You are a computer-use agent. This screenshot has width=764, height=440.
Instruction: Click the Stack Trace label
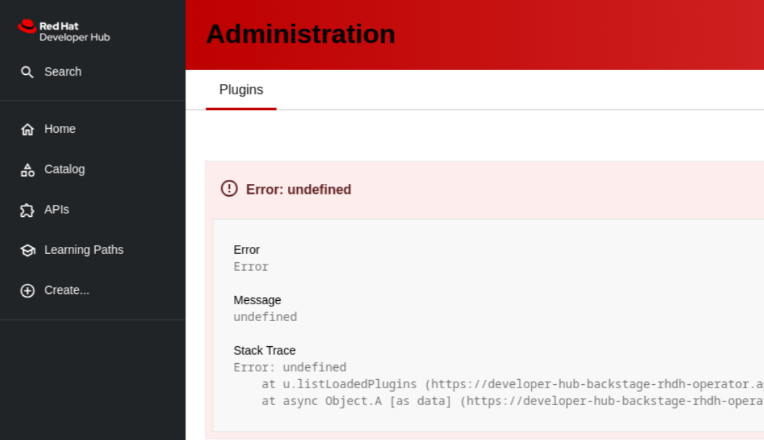[x=265, y=350]
